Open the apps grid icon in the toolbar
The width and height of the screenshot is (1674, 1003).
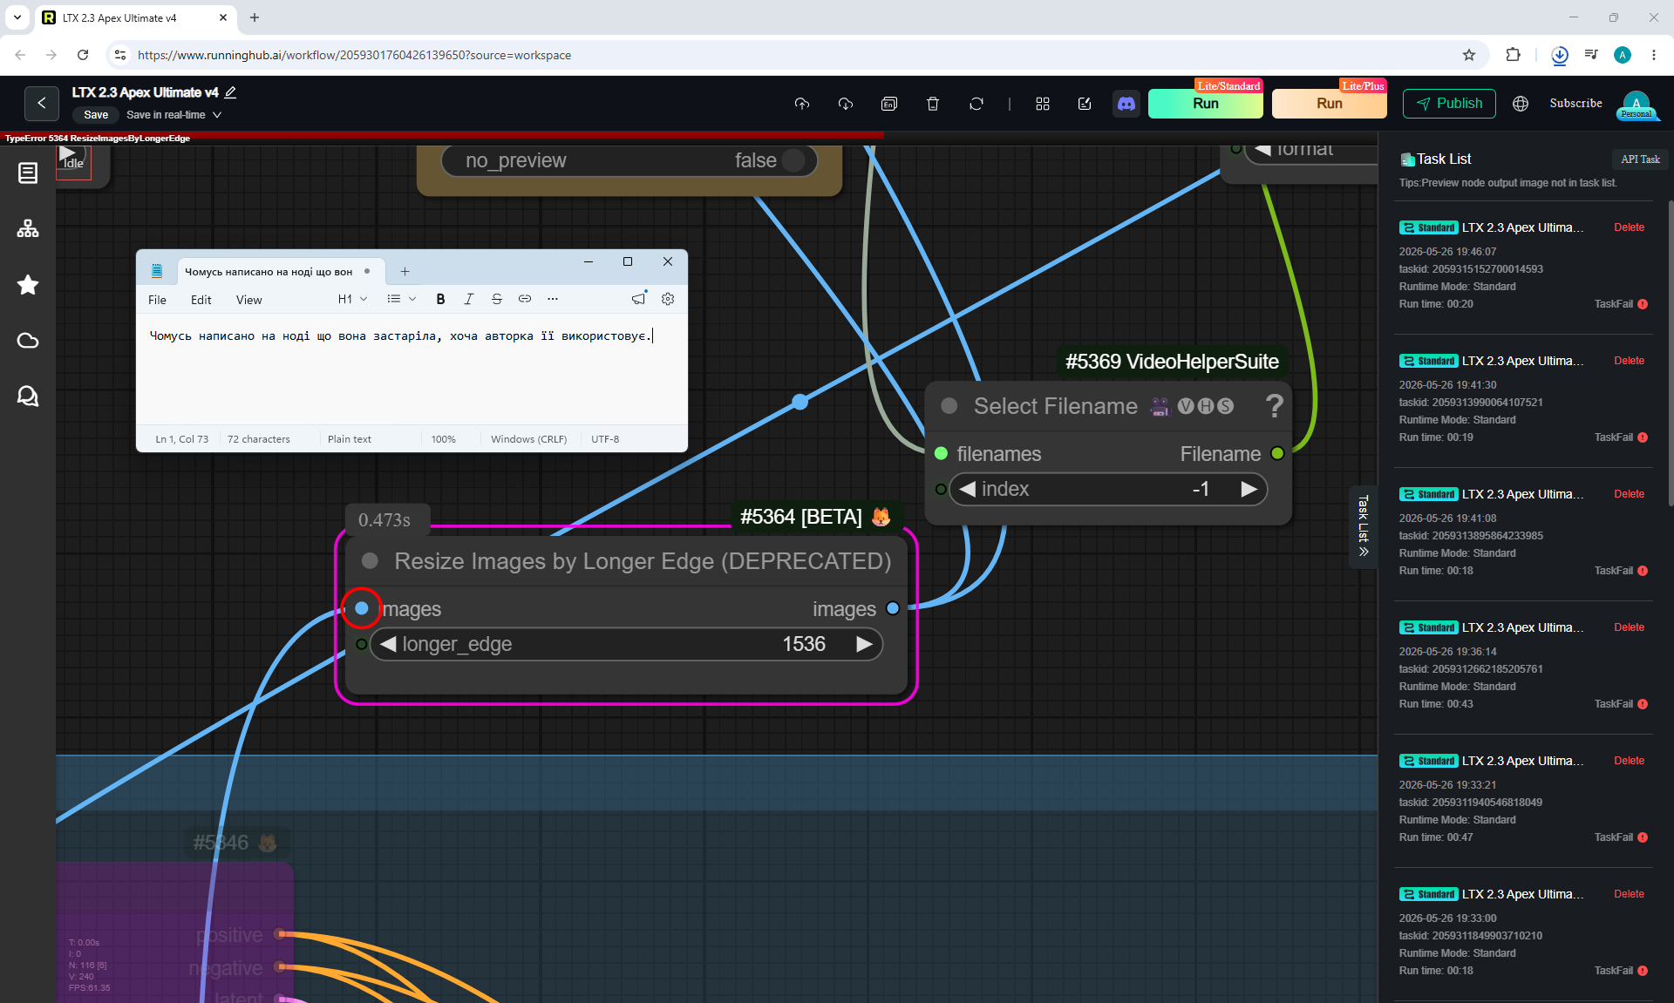pos(1043,104)
